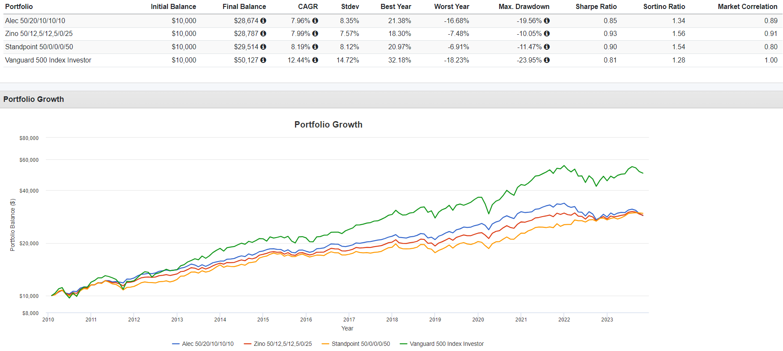
Task: Open info icon beside Standpoint's -11.47% max drawdown
Action: [547, 47]
